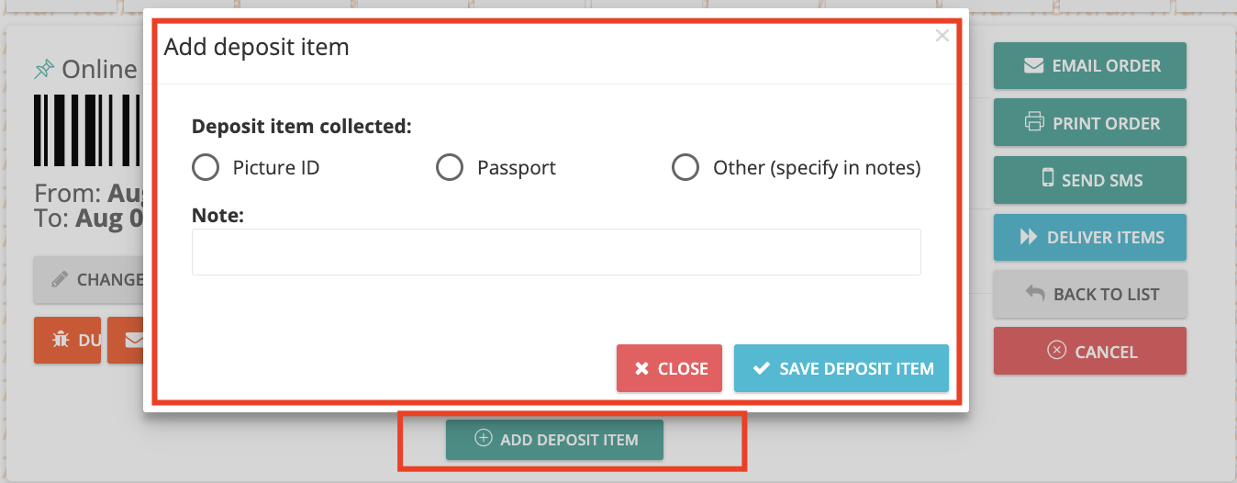Image resolution: width=1237 pixels, height=483 pixels.
Task: Click the plus icon on Add Deposit Item
Action: click(484, 438)
